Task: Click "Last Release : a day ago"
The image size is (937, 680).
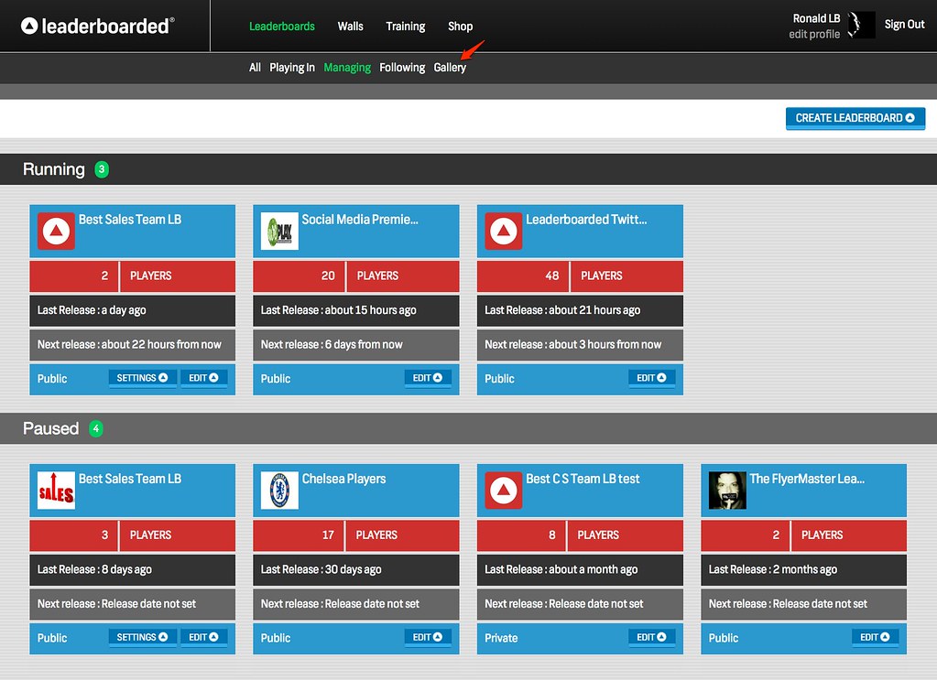Action: (92, 310)
